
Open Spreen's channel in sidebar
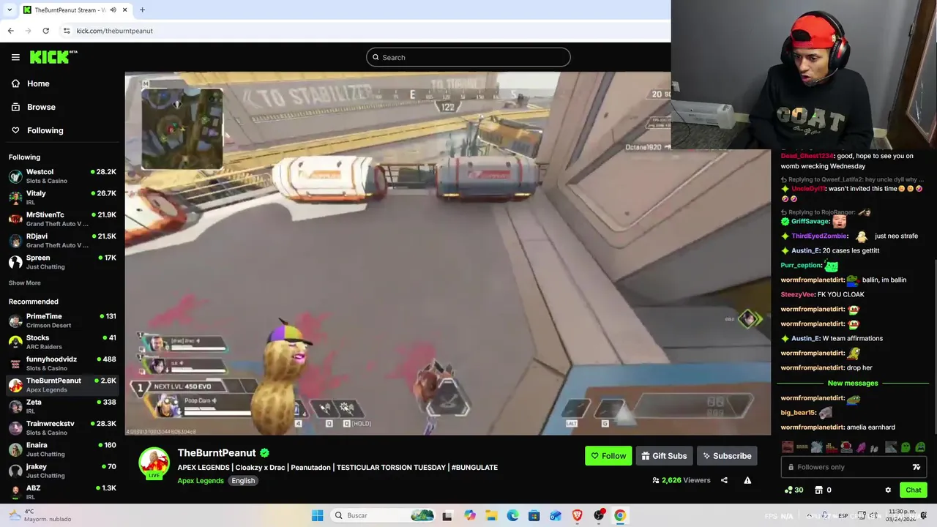(x=62, y=262)
